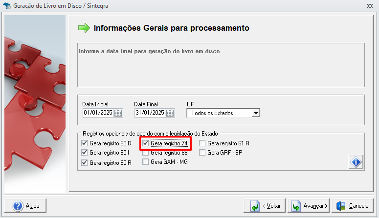The height and width of the screenshot is (218, 379).
Task: Open the Data Final calendar picker
Action: point(170,113)
